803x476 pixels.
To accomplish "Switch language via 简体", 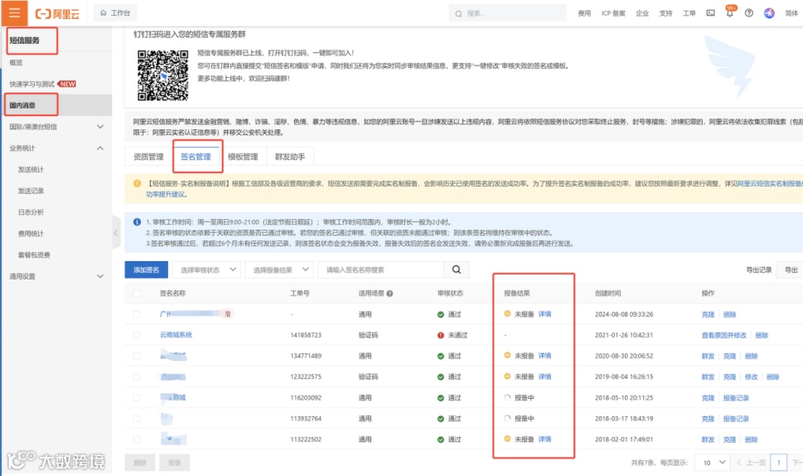I will coord(791,13).
